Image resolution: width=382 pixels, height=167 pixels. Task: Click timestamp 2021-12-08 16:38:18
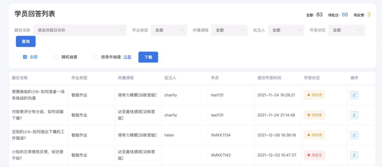click(x=277, y=135)
